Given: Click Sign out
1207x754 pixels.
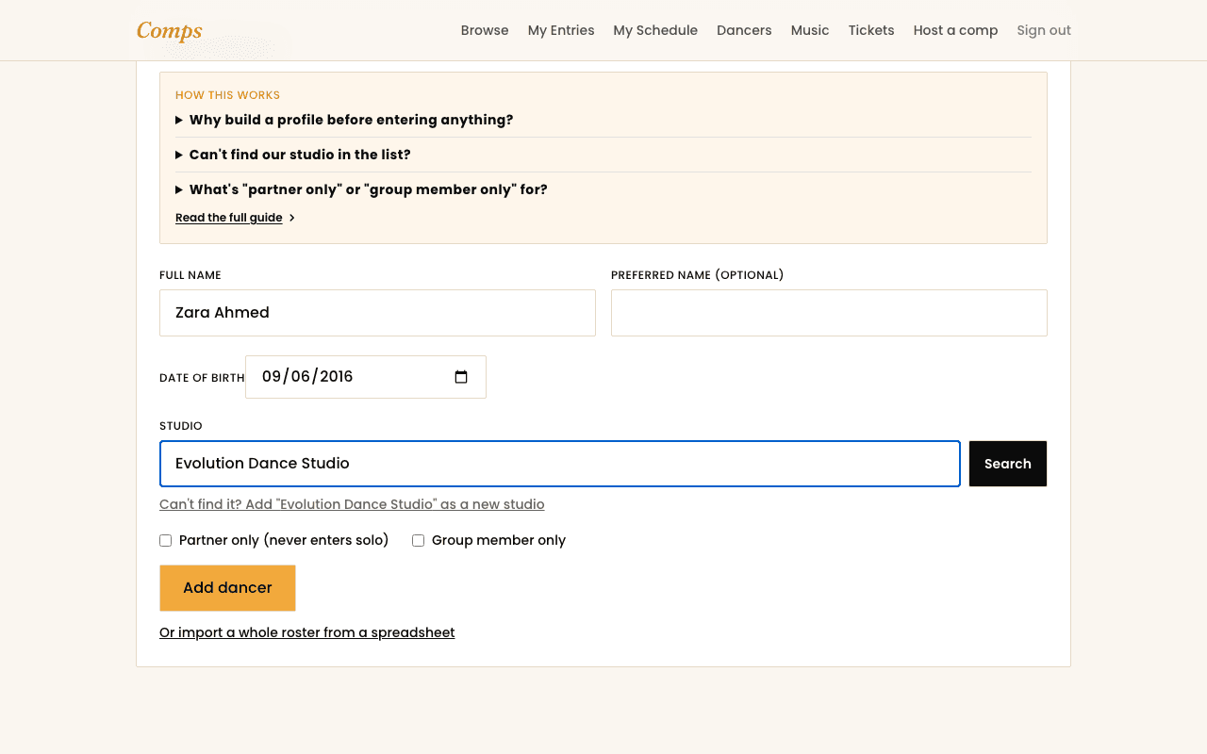Looking at the screenshot, I should pyautogui.click(x=1044, y=30).
